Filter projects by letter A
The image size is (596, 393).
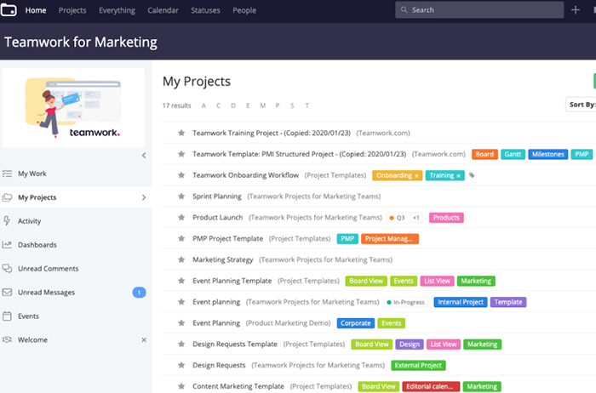click(203, 105)
